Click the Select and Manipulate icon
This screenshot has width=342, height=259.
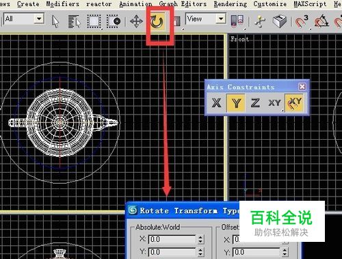pyautogui.click(x=261, y=21)
